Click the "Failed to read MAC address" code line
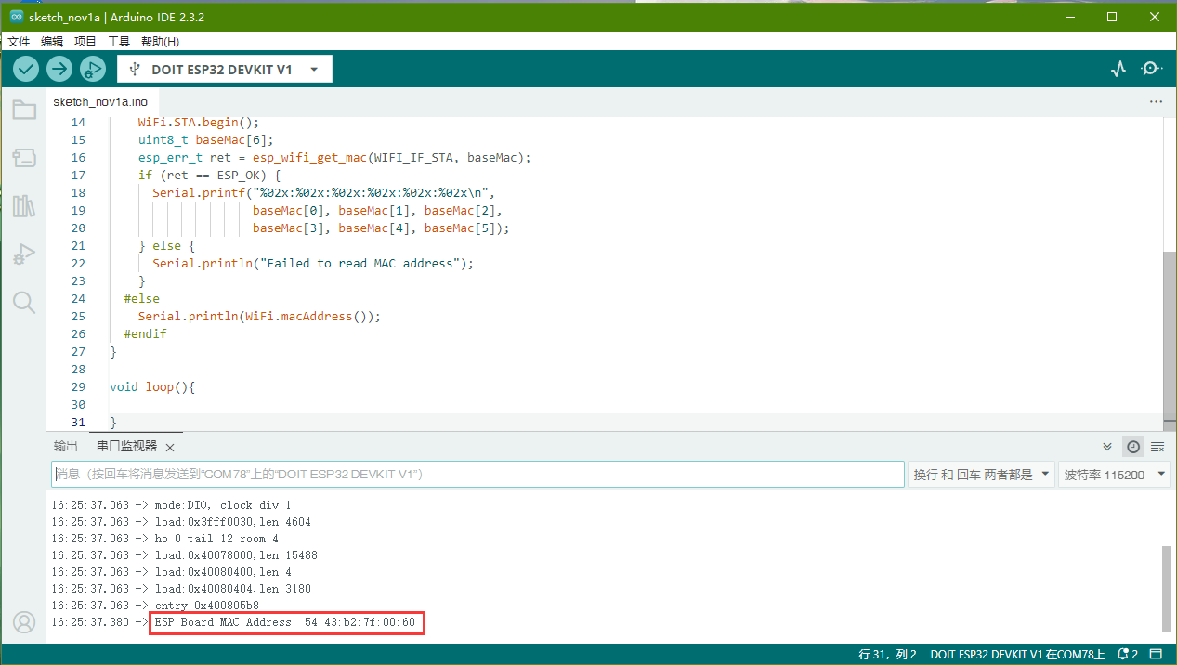Screen dimensions: 1177x665 coord(313,263)
